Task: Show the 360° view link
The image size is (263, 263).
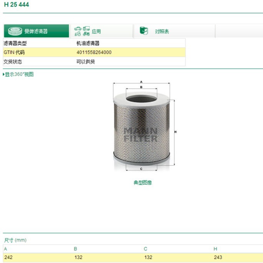Action: (x=19, y=74)
